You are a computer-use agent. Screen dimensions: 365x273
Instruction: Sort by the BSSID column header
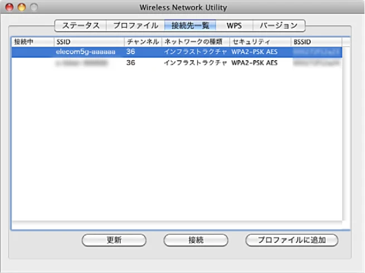coord(317,42)
